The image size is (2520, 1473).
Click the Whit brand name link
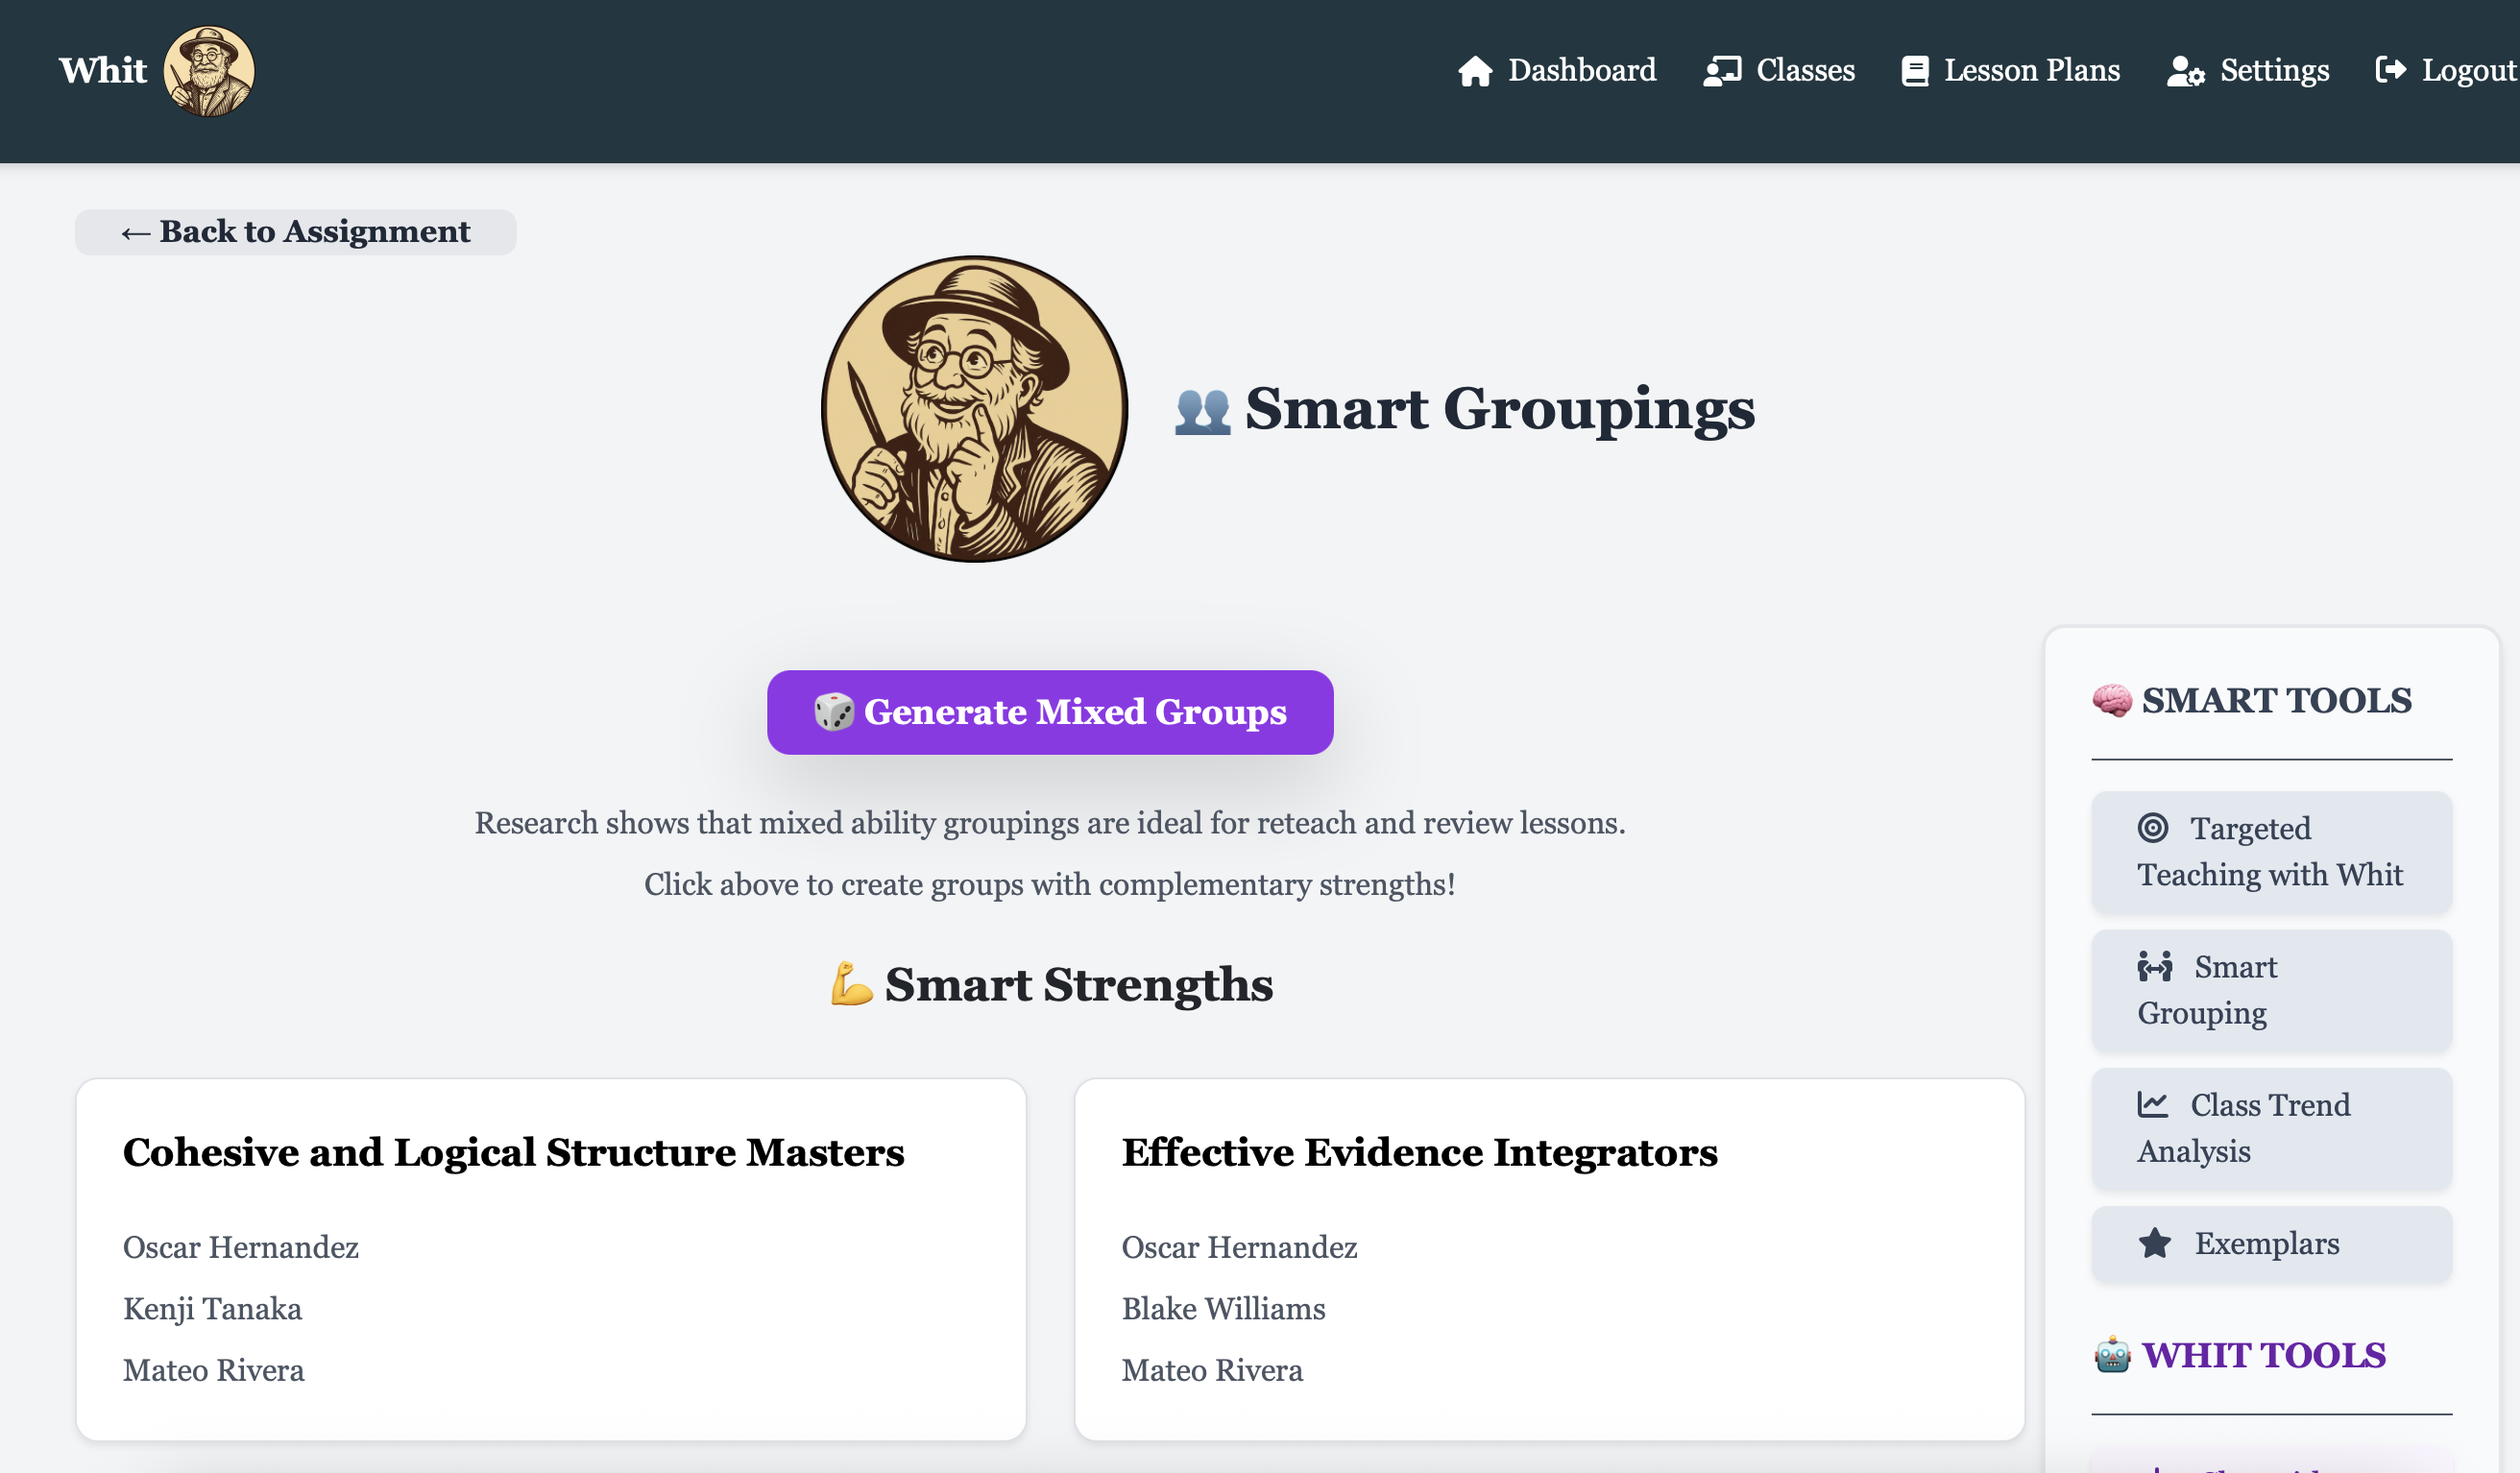(103, 71)
